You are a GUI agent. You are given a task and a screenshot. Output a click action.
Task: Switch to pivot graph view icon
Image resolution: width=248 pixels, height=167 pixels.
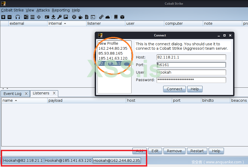[x=26, y=17]
